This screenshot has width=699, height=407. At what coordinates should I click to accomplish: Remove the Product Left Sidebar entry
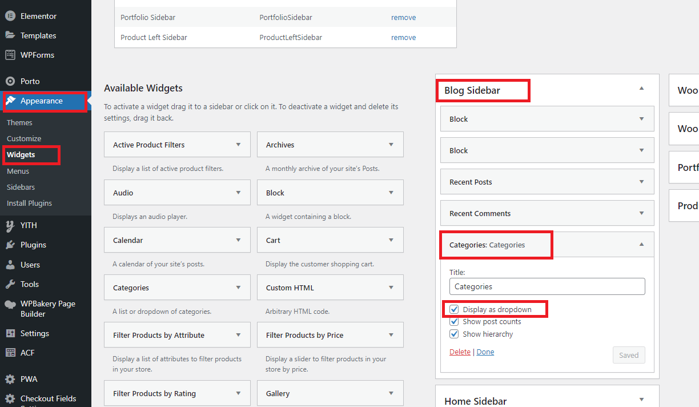[x=403, y=37]
